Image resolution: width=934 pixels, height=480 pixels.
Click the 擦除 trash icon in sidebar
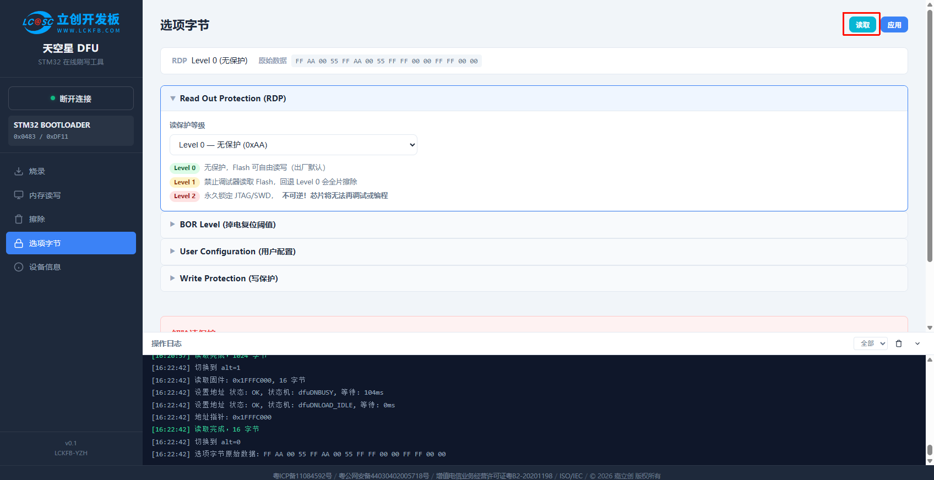19,219
